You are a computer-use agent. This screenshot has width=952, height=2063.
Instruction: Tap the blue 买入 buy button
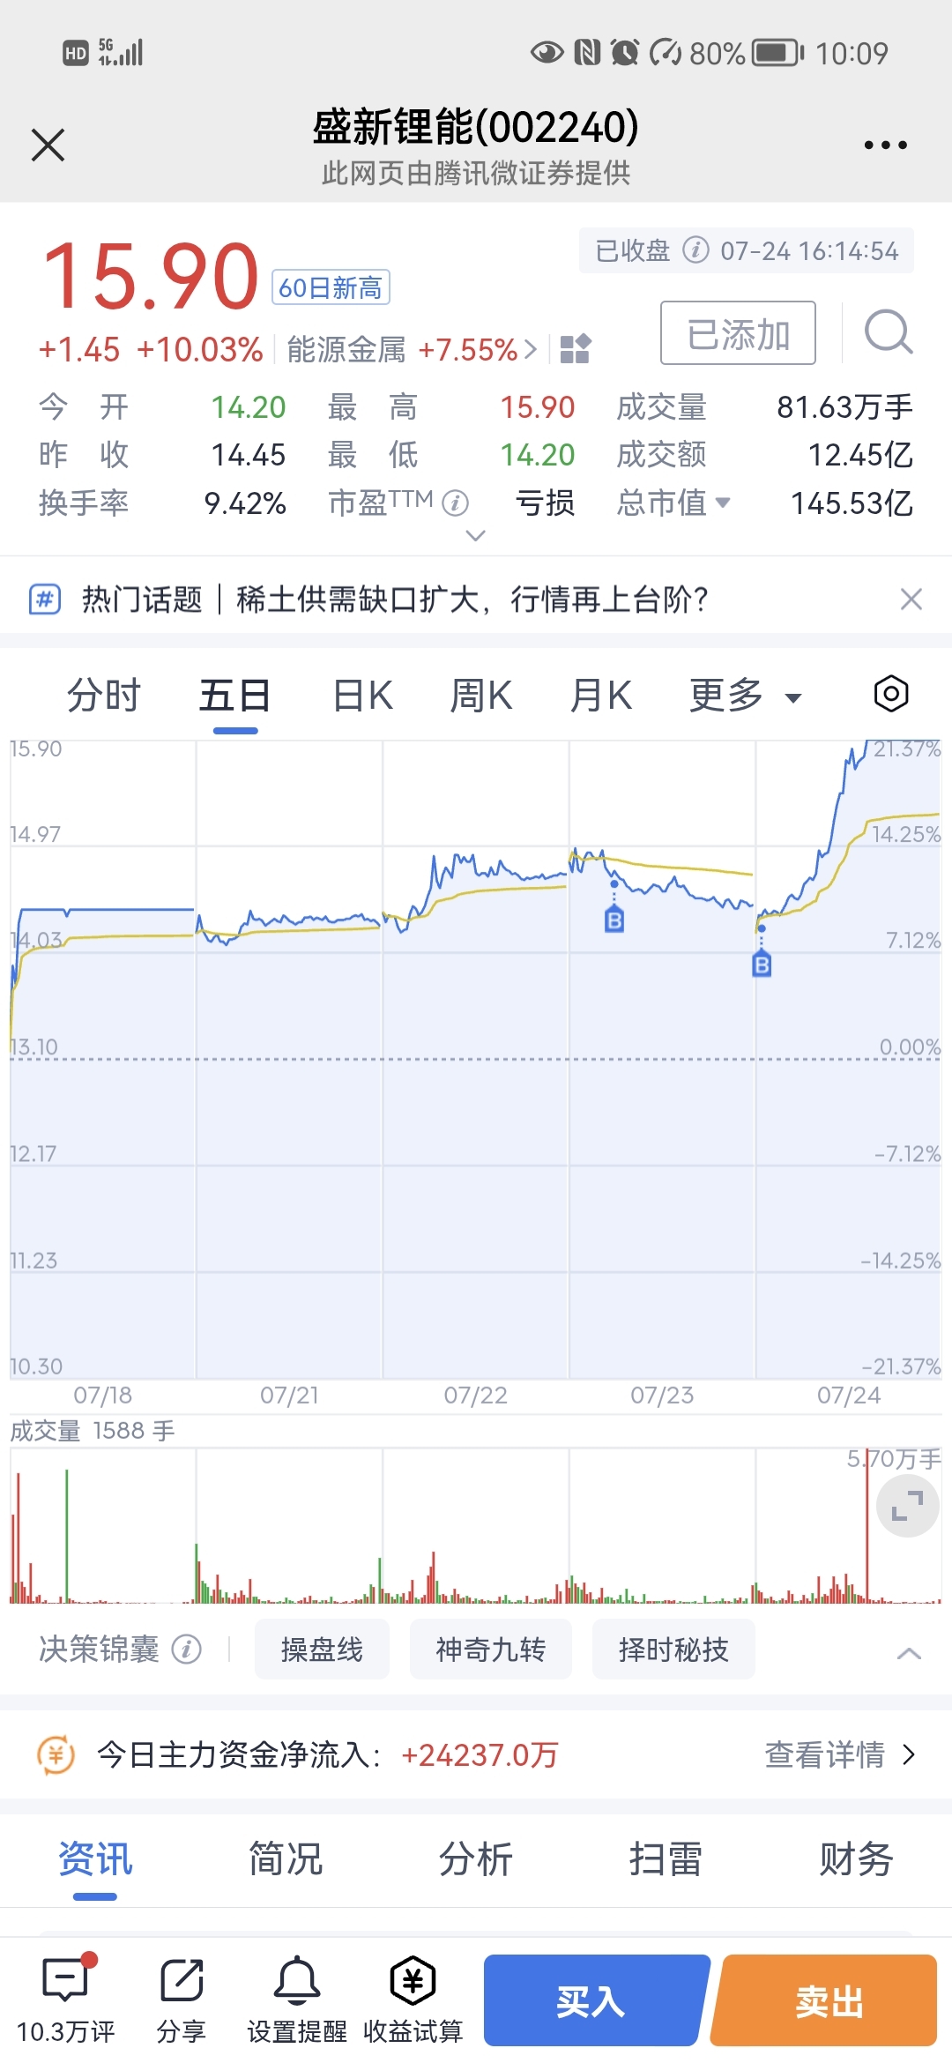coord(596,2000)
